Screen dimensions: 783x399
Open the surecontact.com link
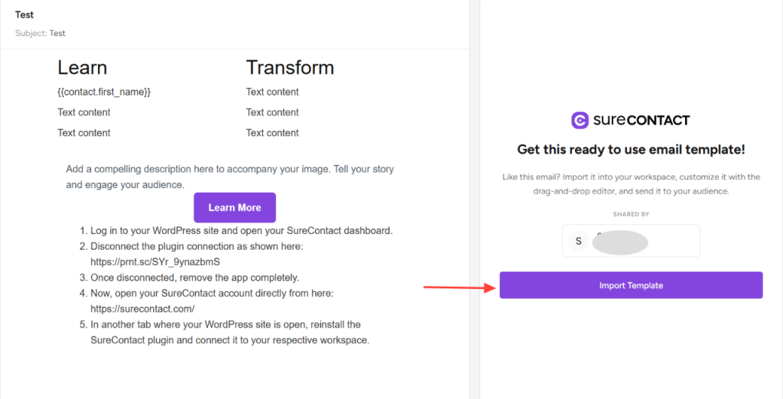click(x=142, y=309)
